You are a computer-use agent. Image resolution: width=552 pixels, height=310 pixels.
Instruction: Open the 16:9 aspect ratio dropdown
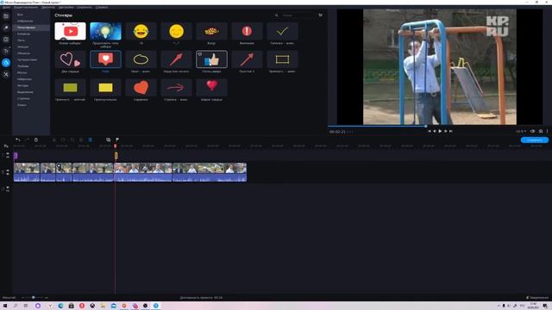tap(521, 131)
